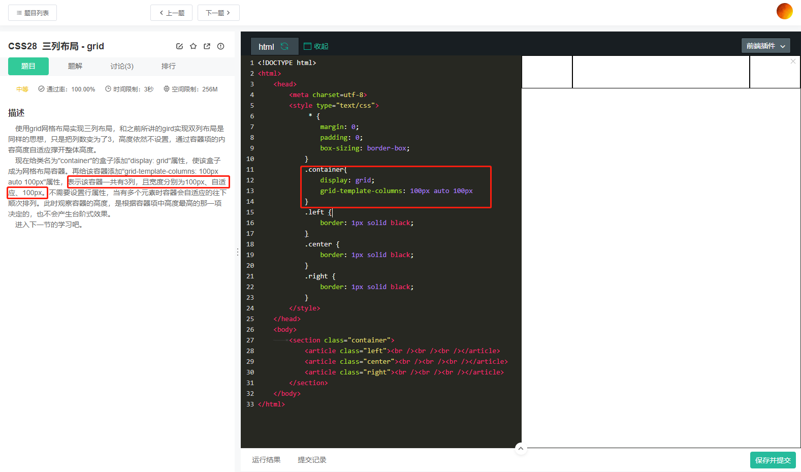This screenshot has height=472, width=801.
Task: Click line number 33 in gutter
Action: [250, 404]
